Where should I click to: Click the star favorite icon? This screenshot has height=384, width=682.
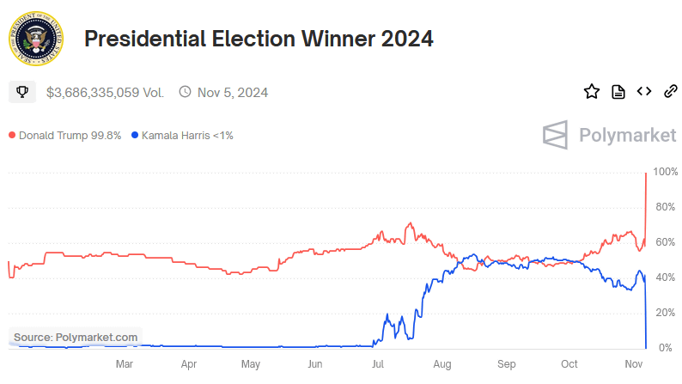pos(591,92)
